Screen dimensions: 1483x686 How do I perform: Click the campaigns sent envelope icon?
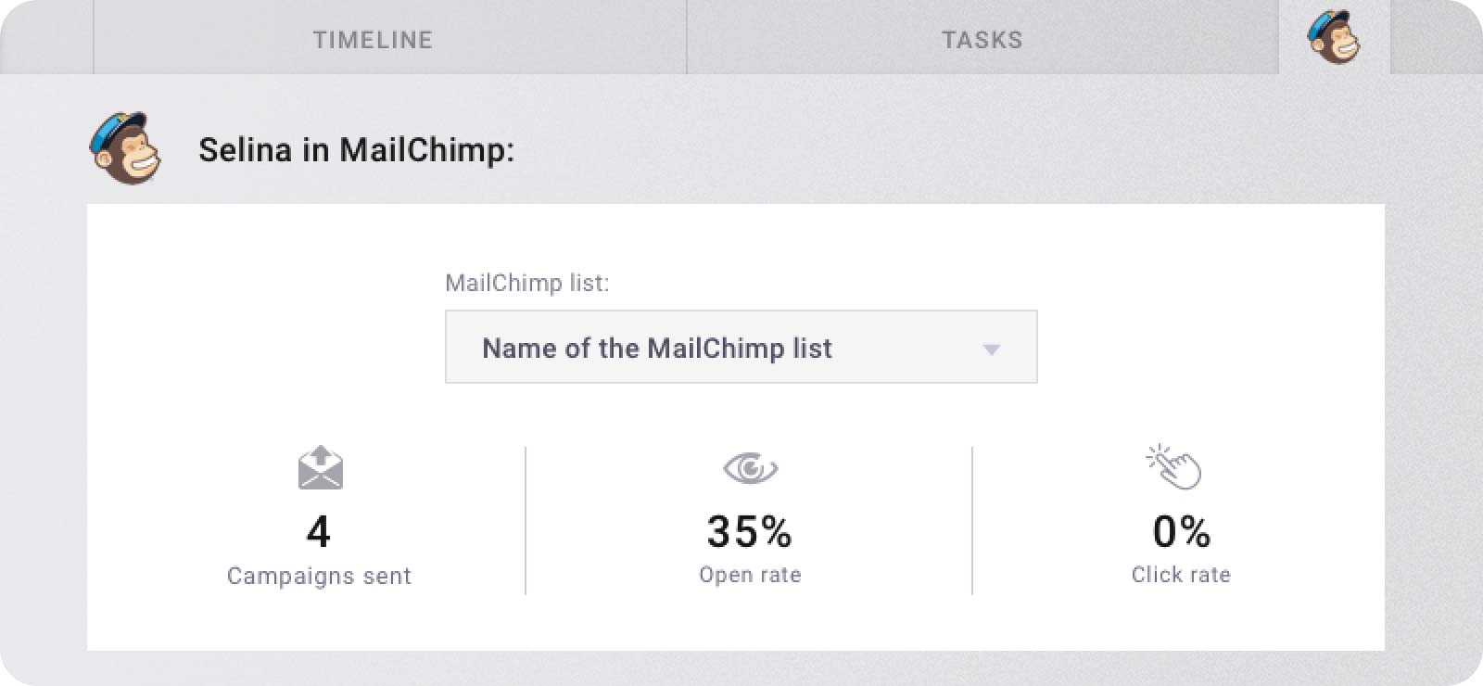pos(320,467)
